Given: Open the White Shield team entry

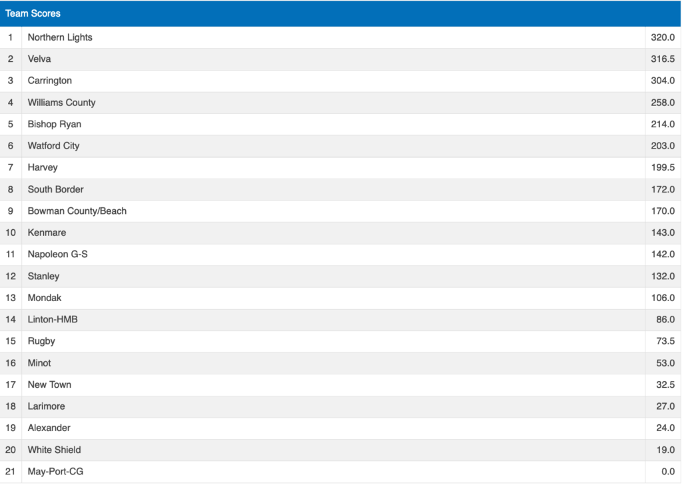Looking at the screenshot, I should 55,450.
